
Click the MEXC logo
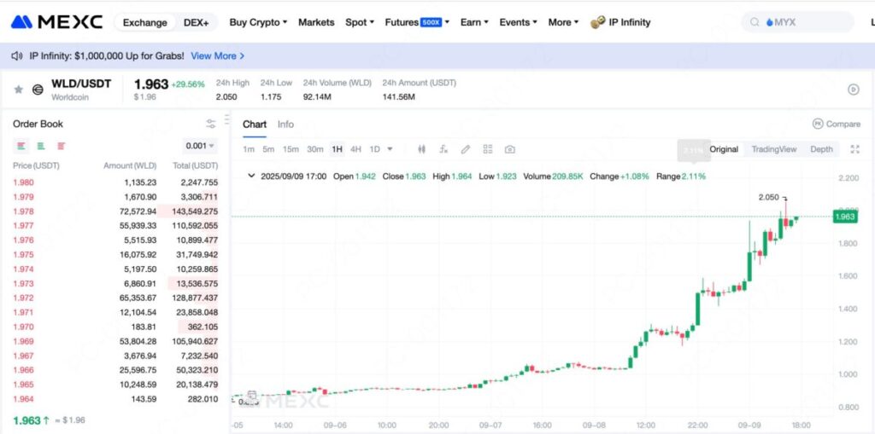[x=56, y=22]
